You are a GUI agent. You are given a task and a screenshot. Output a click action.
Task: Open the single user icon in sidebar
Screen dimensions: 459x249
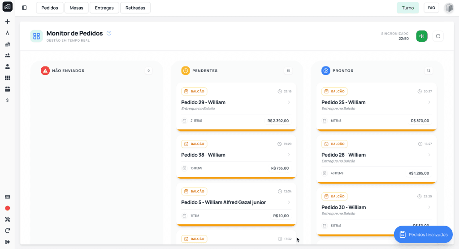point(8,67)
